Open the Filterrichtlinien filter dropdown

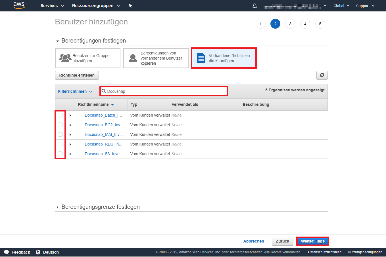(75, 91)
